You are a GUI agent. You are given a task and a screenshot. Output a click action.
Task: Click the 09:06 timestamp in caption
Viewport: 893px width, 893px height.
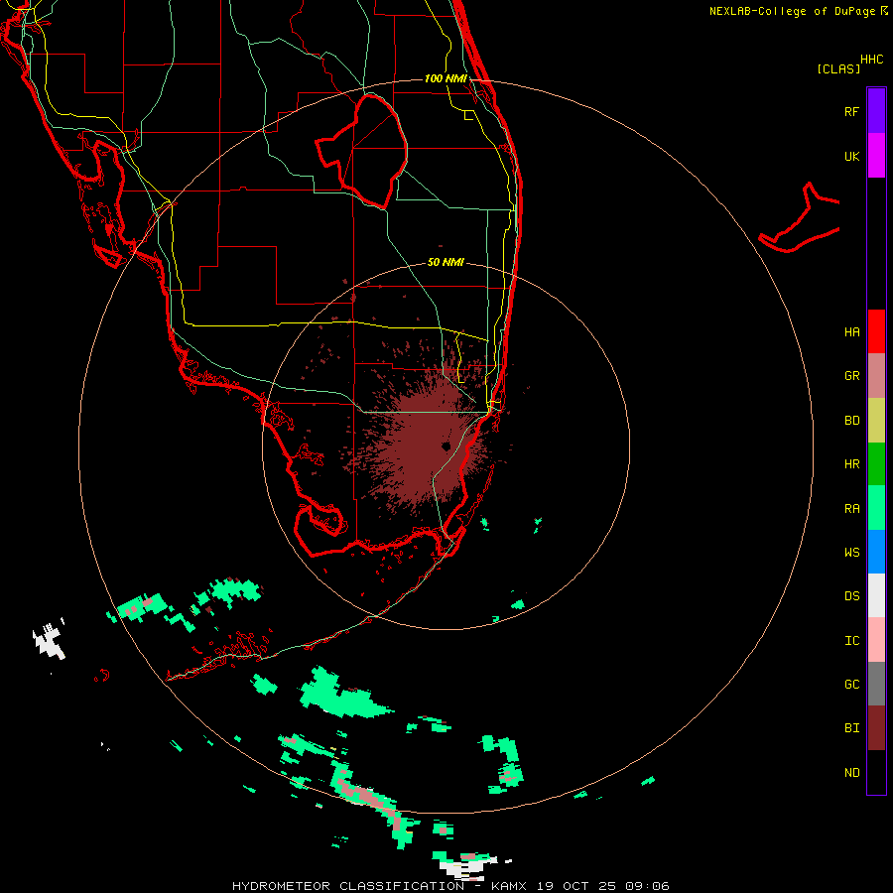pyautogui.click(x=647, y=886)
